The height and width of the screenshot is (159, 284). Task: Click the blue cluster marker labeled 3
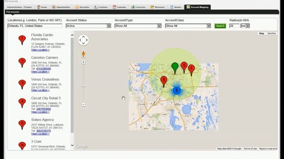pyautogui.click(x=176, y=91)
